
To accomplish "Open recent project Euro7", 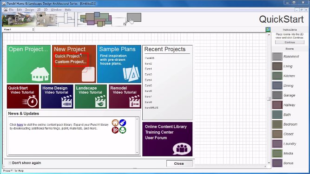I will coord(148,97).
